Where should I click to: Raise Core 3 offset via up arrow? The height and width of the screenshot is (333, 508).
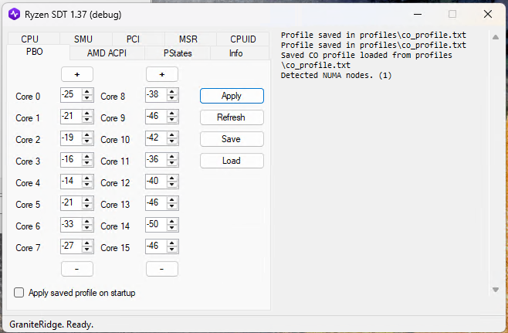[86, 157]
